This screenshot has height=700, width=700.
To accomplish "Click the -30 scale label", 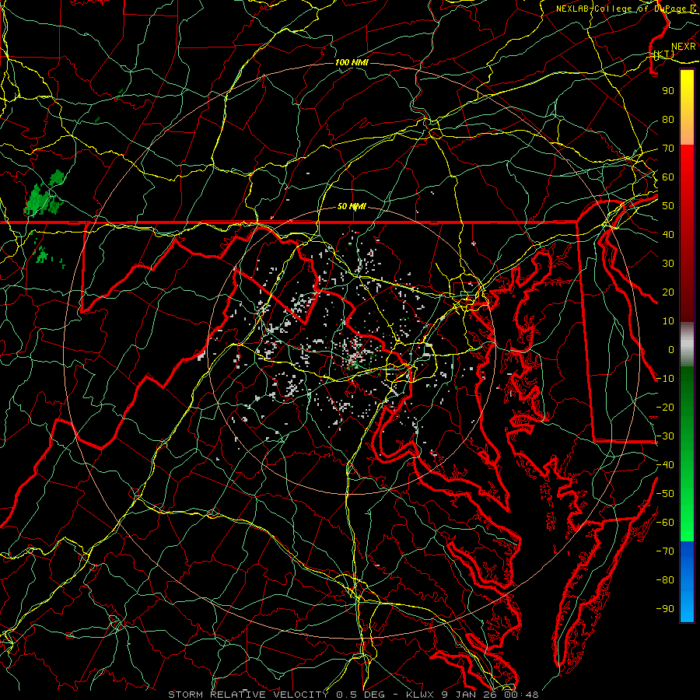I will [x=665, y=436].
